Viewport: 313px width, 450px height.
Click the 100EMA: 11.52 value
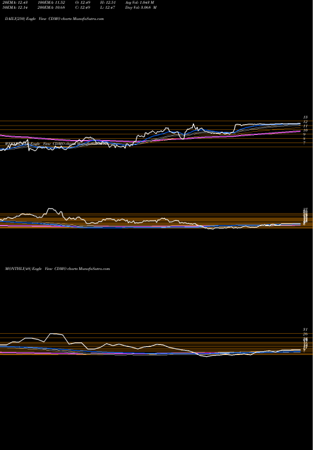(51, 2)
